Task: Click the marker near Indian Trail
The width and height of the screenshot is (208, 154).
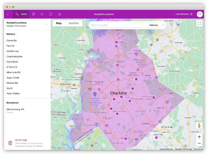Action: tap(156, 138)
